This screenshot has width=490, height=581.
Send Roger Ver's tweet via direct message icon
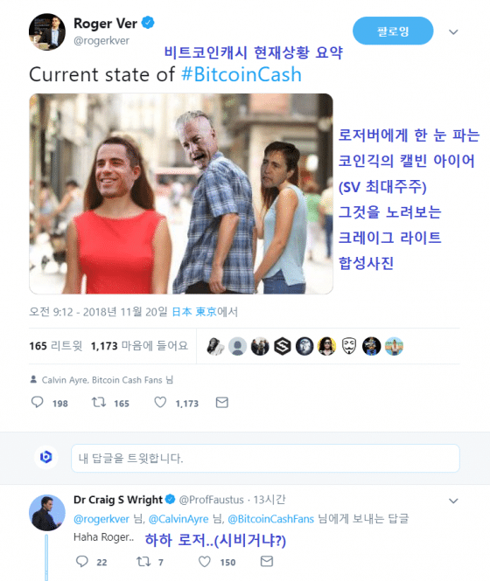(222, 403)
